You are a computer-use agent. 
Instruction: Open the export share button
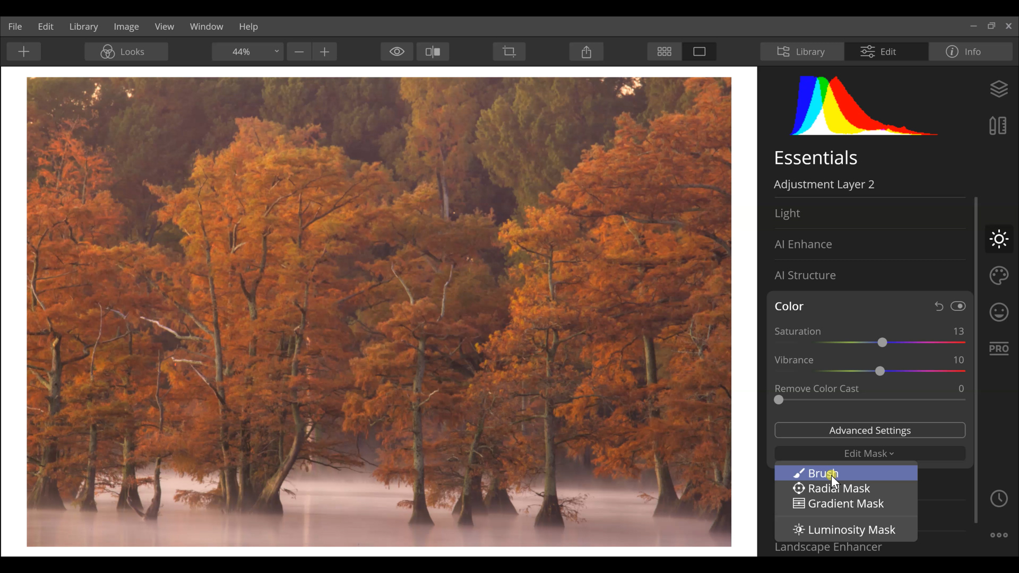[x=586, y=51]
